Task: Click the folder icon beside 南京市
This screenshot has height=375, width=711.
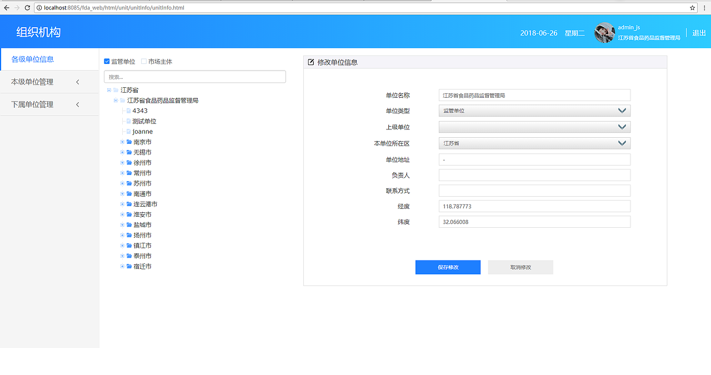Action: (129, 142)
